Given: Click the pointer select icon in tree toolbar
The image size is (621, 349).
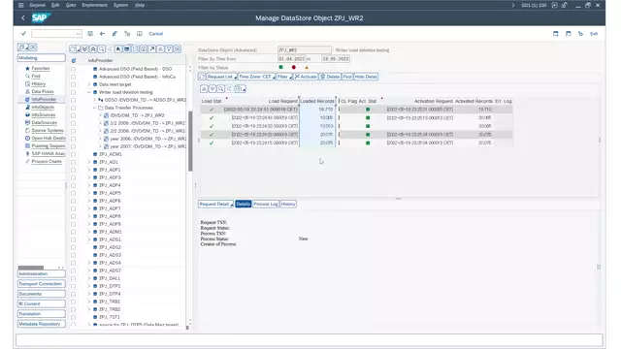Looking at the screenshot, I should (118, 49).
